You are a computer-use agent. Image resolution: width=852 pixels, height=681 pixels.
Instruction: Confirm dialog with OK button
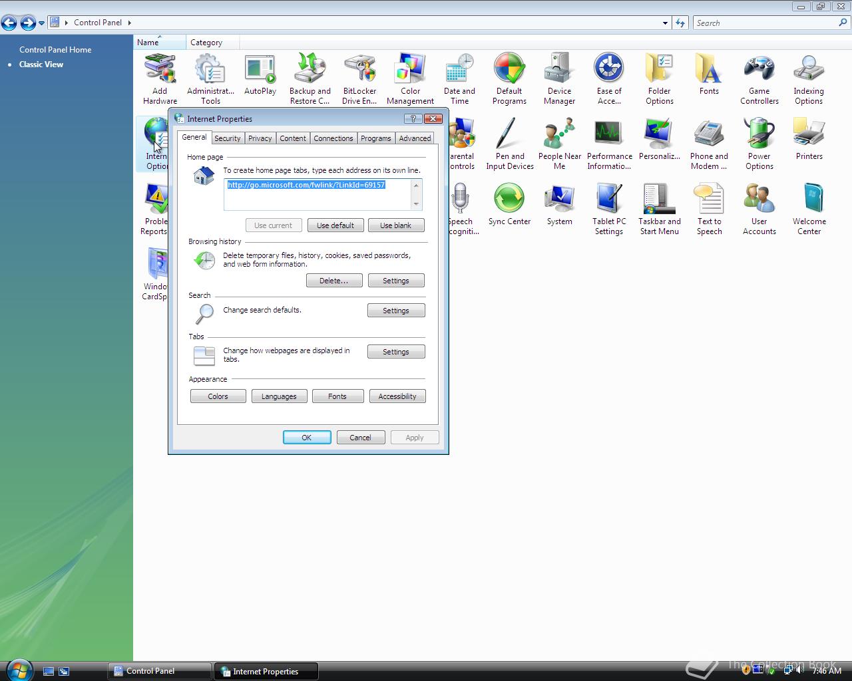(307, 438)
